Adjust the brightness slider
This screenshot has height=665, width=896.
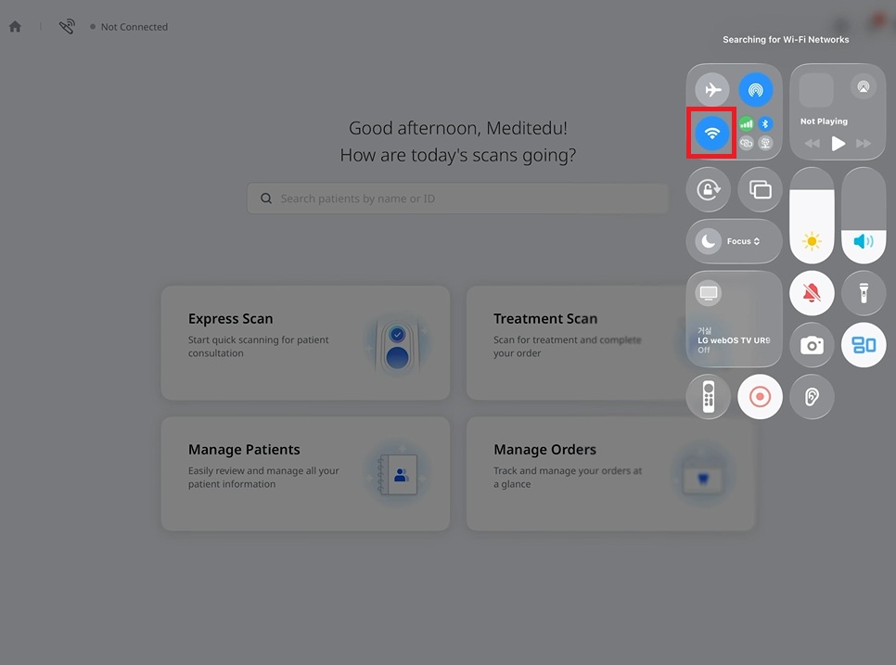812,215
